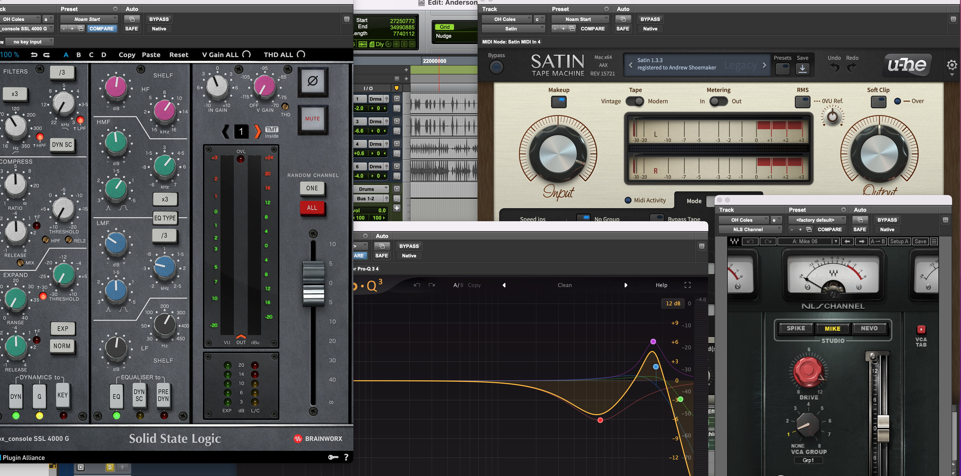Select bx_console settings slot C
The width and height of the screenshot is (961, 476).
[x=91, y=55]
